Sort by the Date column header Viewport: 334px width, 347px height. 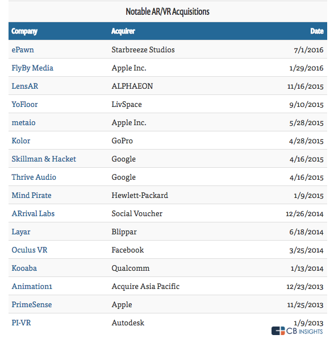pyautogui.click(x=317, y=31)
